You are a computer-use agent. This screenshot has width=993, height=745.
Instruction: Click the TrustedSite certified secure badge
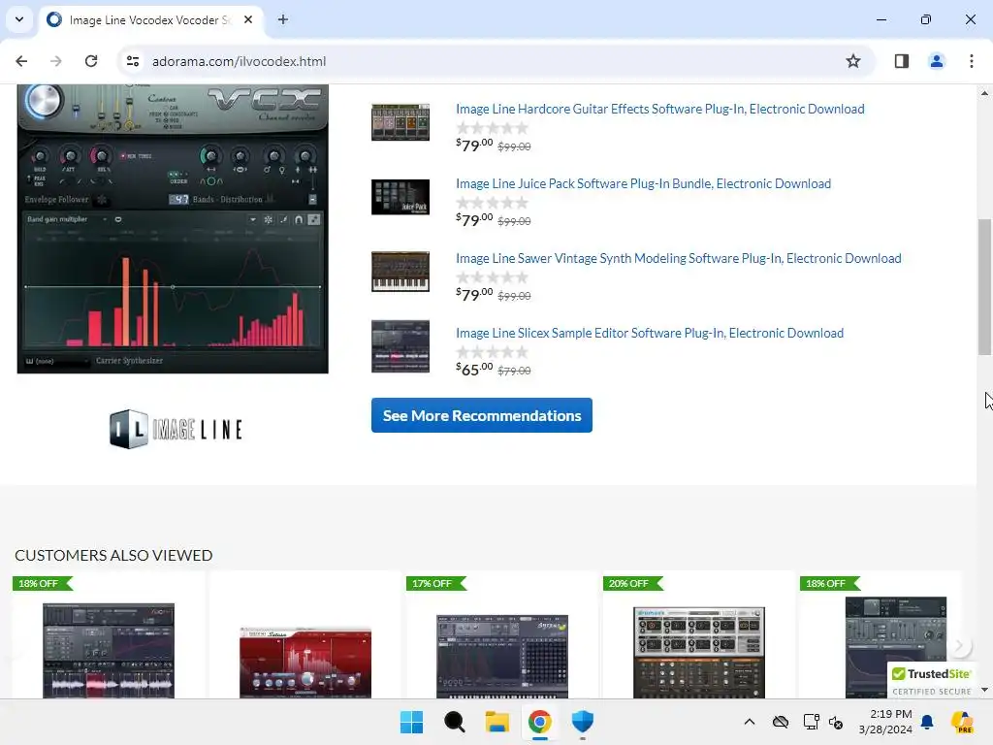(932, 681)
